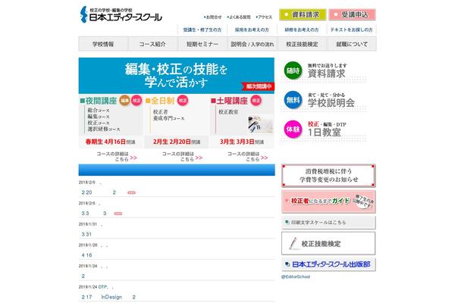Select 学校情報 in main navigation

(103, 44)
